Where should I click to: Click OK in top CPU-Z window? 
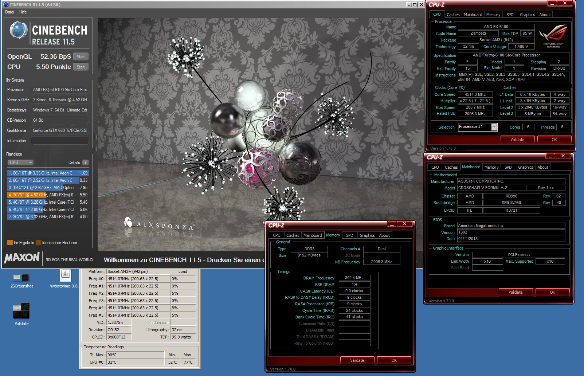tap(554, 140)
